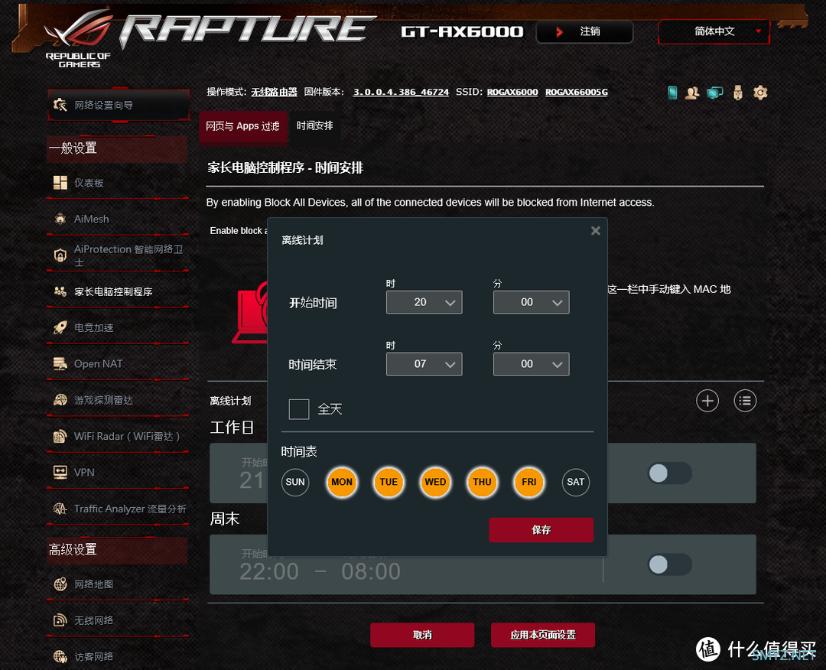The width and height of the screenshot is (826, 670).
Task: Click the mobile app status icon
Action: click(672, 93)
